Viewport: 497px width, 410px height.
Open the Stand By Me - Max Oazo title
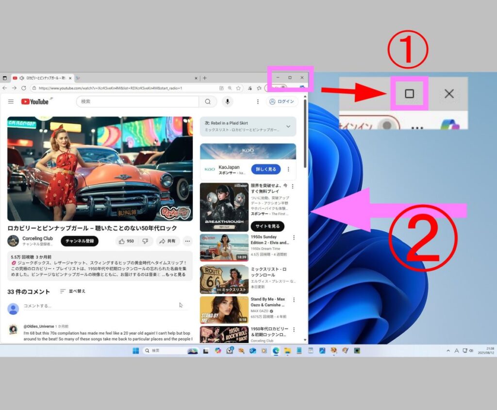(268, 302)
